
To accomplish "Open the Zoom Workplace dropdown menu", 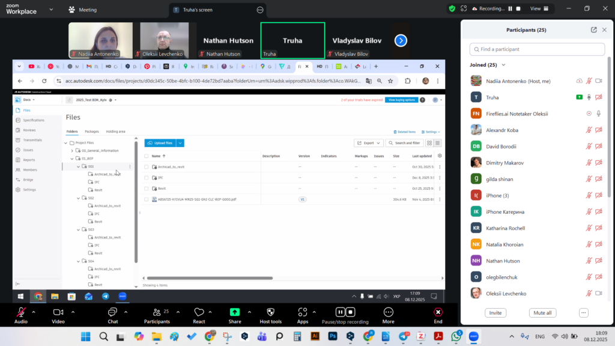I will [x=50, y=10].
